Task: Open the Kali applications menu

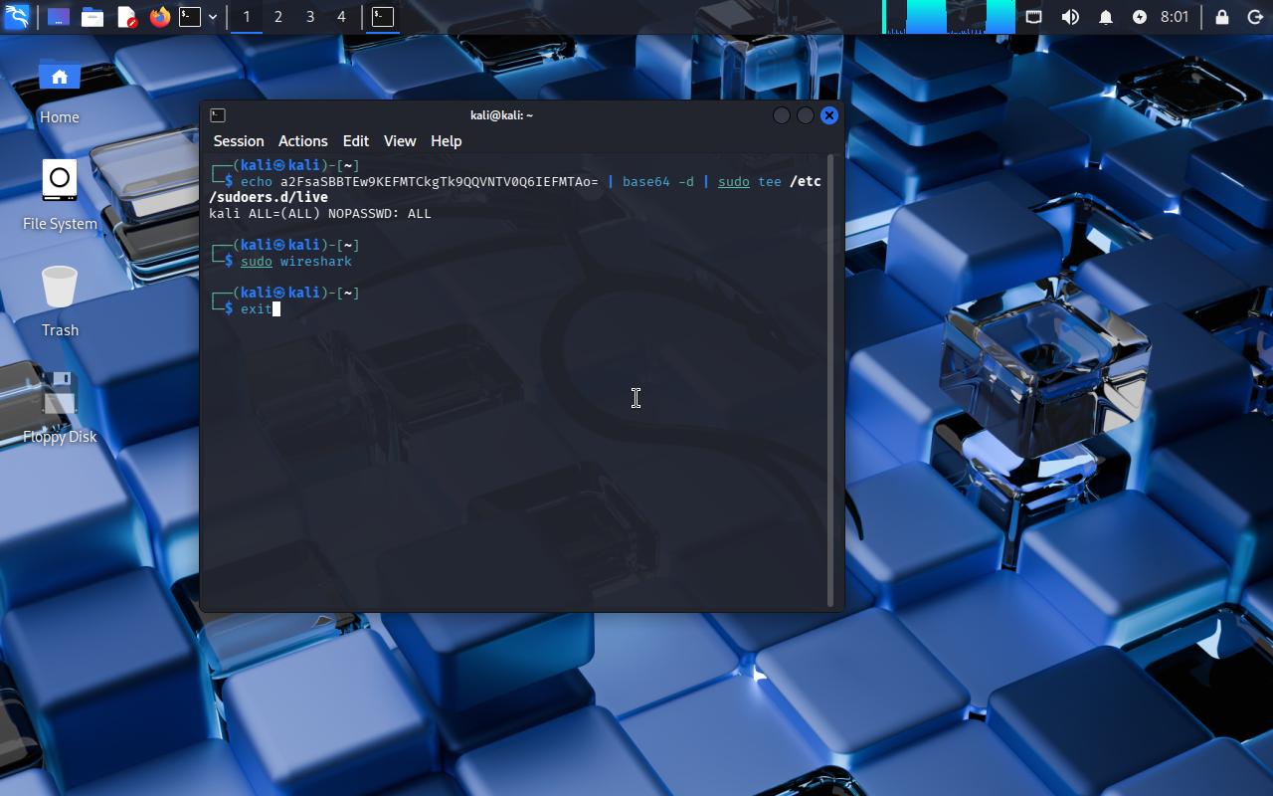Action: pos(17,17)
